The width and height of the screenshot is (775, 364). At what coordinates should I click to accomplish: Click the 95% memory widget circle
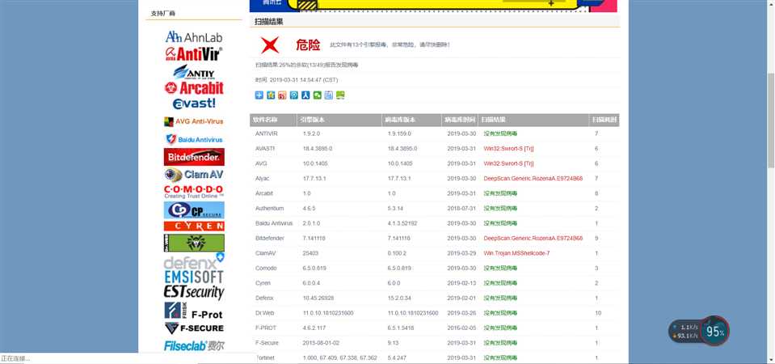click(x=714, y=332)
